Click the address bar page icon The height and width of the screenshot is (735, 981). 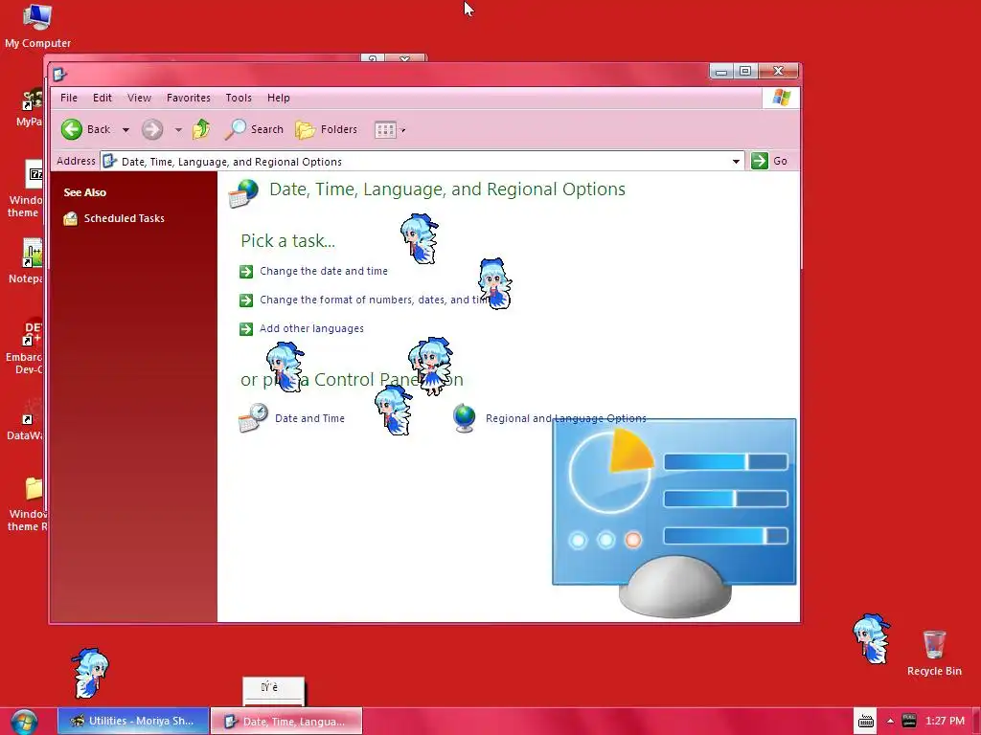coord(110,161)
